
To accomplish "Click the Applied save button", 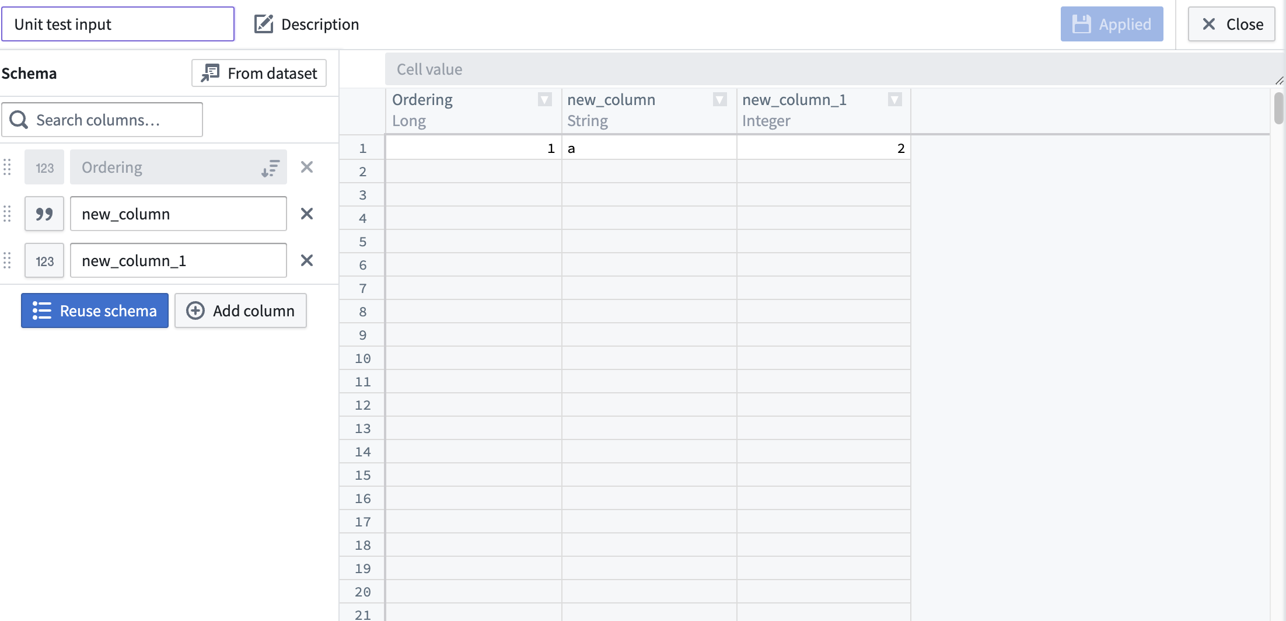I will pyautogui.click(x=1112, y=24).
